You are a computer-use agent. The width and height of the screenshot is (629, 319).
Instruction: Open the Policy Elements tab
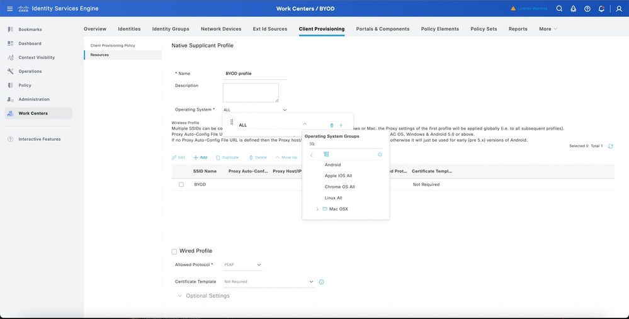pyautogui.click(x=440, y=29)
